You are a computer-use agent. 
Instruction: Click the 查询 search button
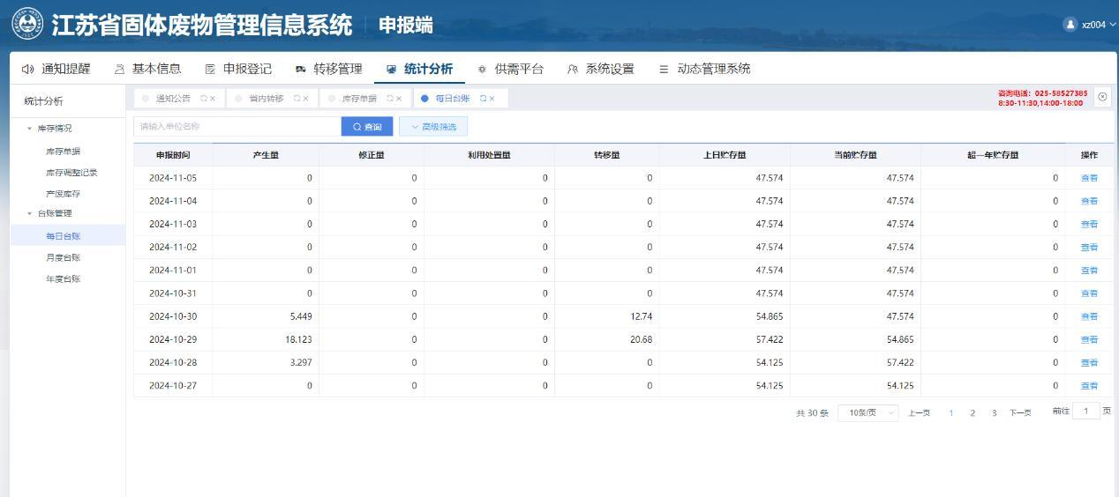point(367,127)
